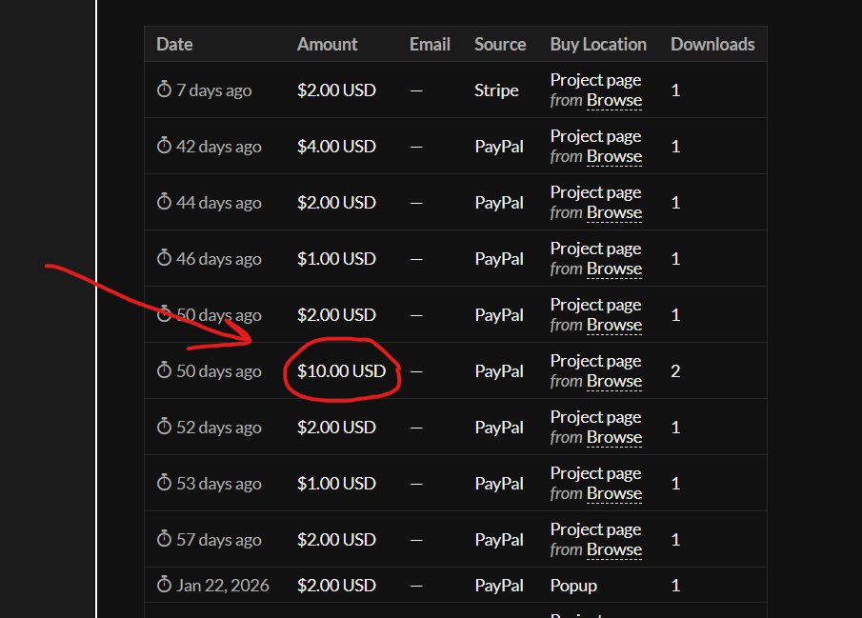862x618 pixels.
Task: Click the clock icon beside 42 days ago
Action: (x=164, y=145)
